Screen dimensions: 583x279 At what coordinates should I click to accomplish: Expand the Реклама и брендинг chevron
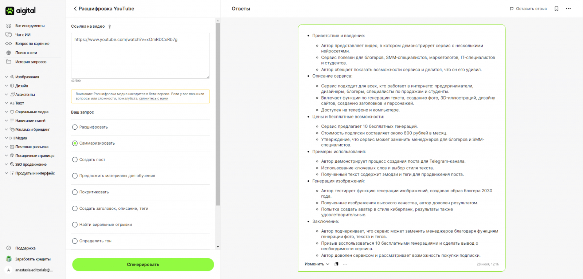click(x=6, y=129)
